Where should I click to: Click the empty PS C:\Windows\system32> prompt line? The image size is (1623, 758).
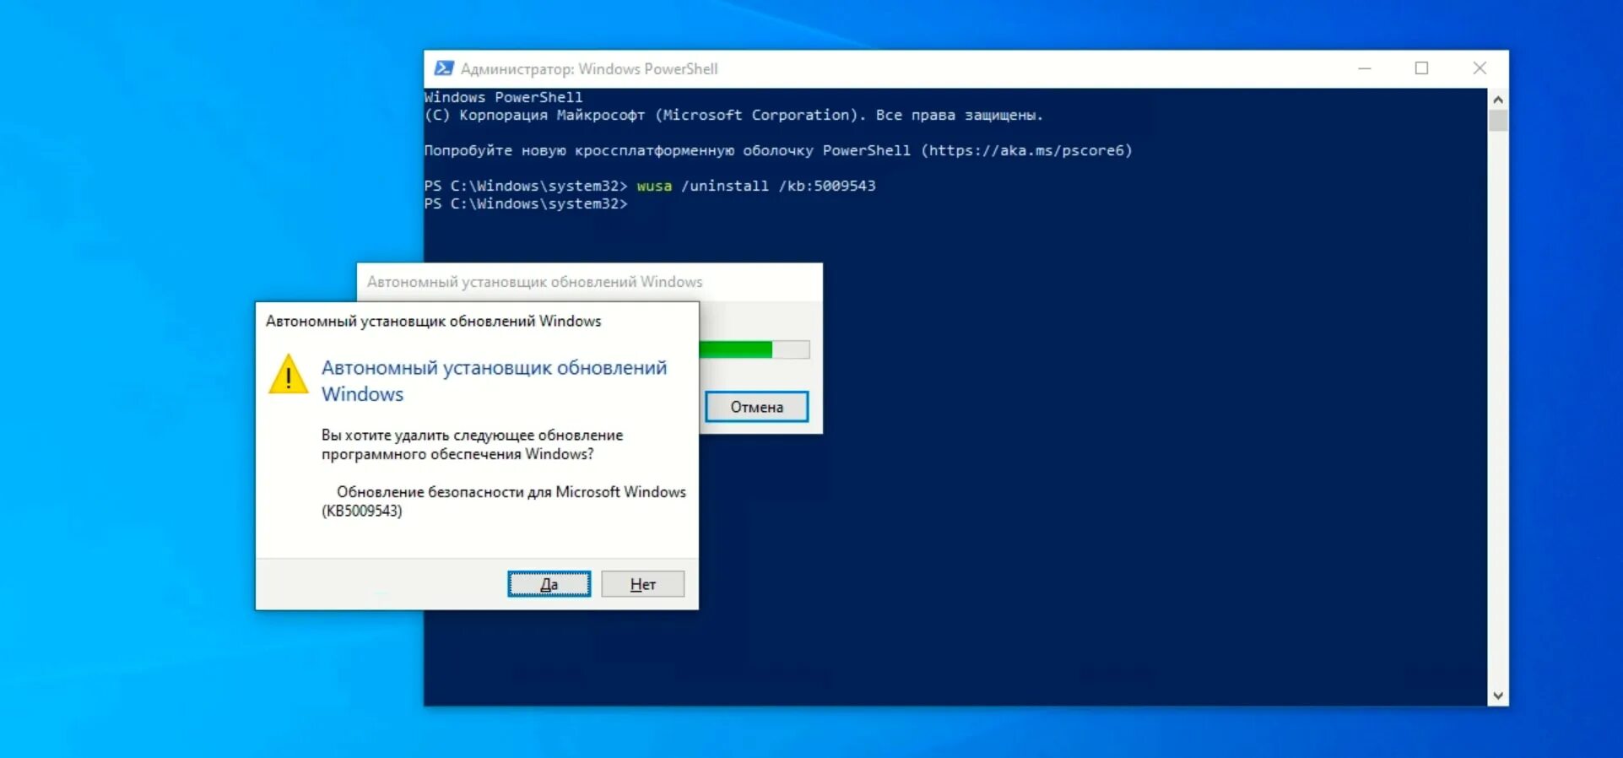526,203
